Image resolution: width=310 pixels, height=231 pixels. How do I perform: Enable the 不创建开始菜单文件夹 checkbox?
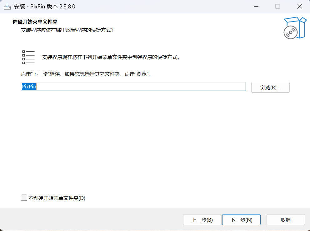24,198
